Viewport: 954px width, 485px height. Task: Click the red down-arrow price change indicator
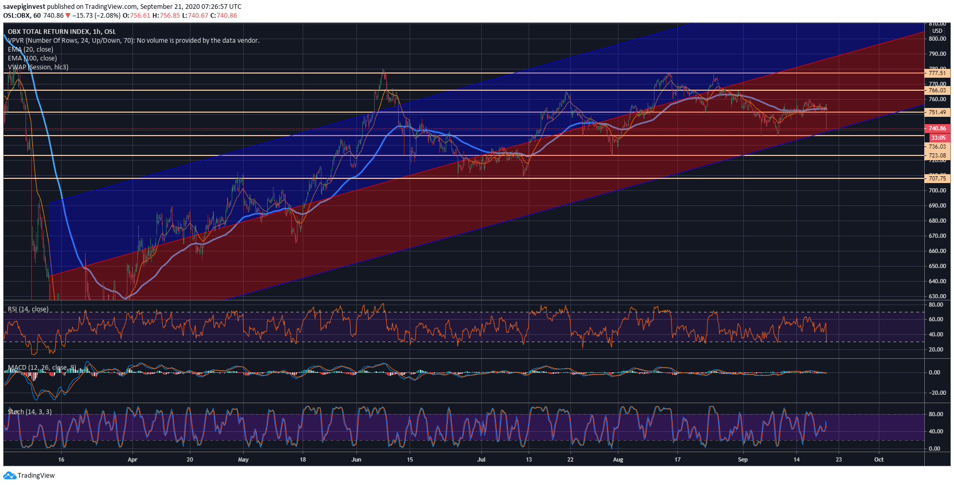(68, 16)
